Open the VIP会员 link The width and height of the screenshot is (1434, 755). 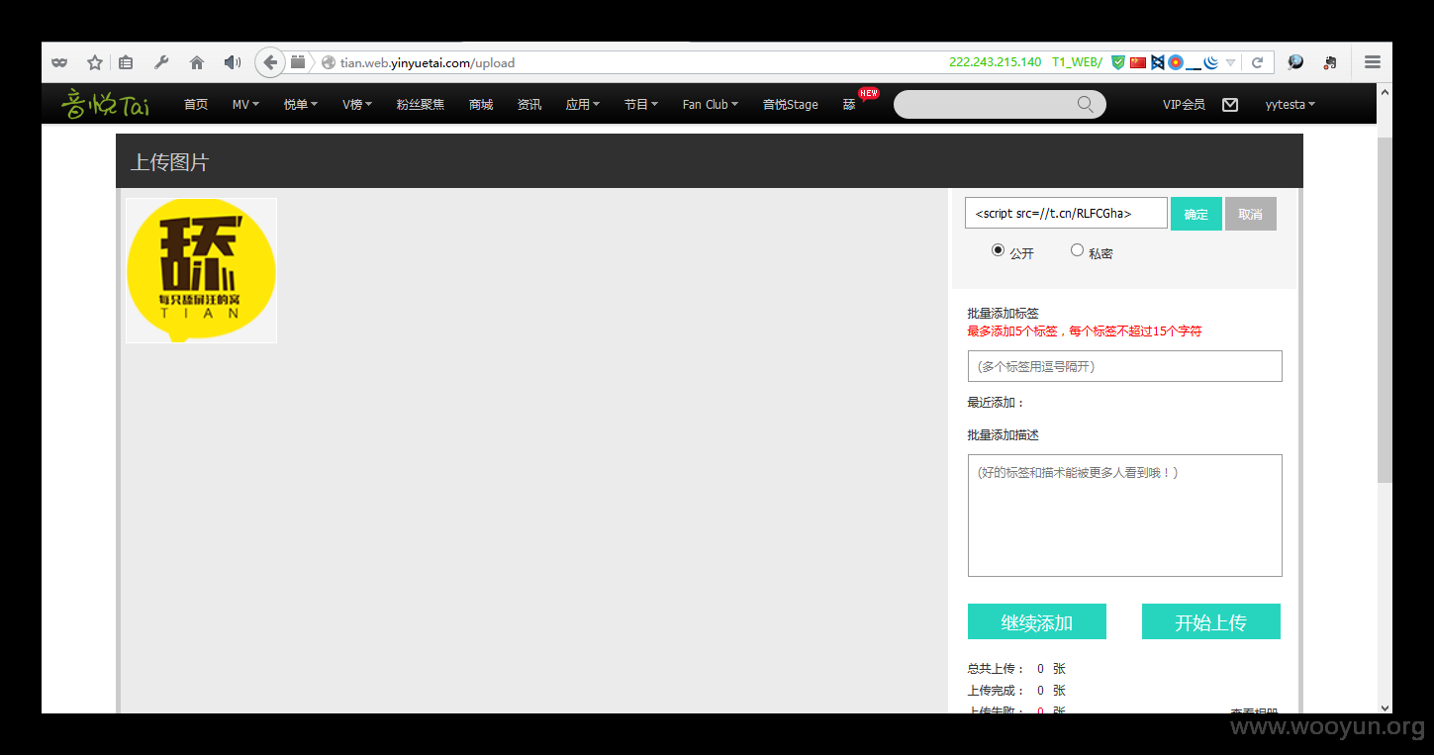1184,104
